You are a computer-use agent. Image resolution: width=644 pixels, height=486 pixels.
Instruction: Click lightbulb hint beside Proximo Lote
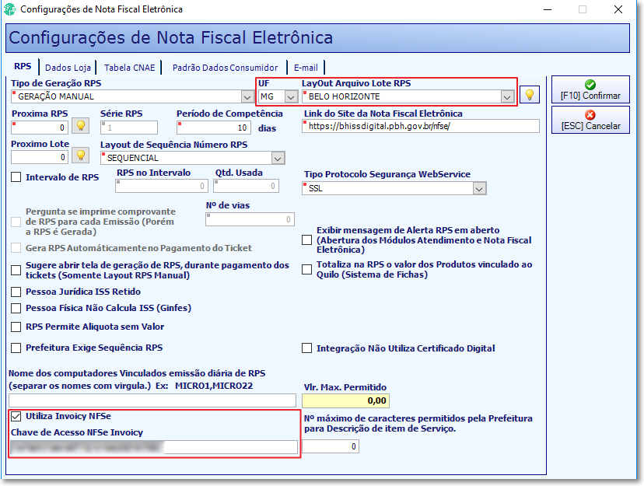pos(81,156)
